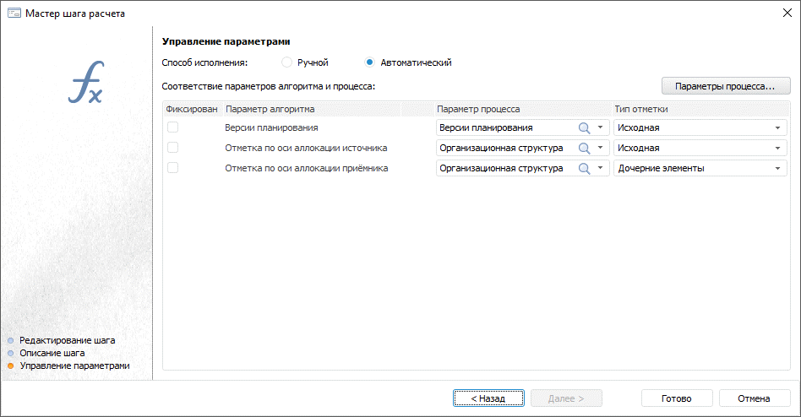Click the fx formula icon

[85, 83]
